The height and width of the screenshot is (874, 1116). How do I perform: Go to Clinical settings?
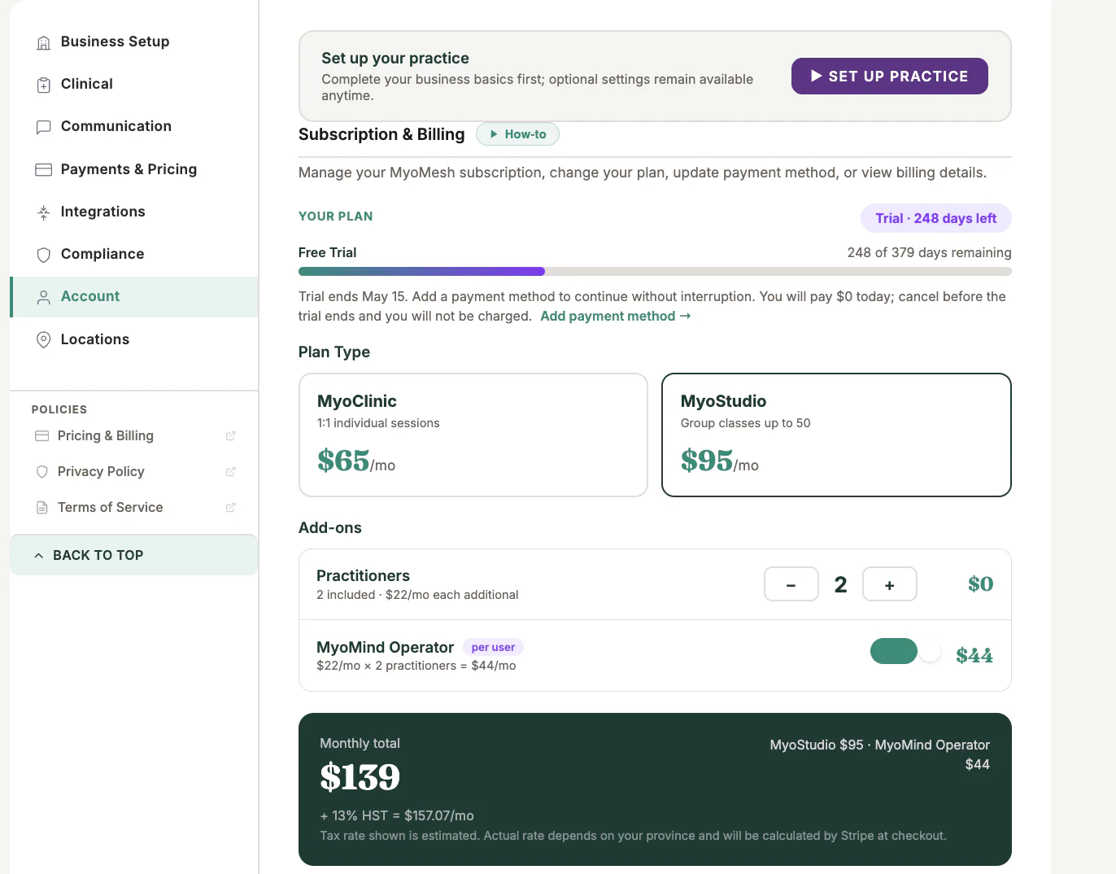point(134,84)
